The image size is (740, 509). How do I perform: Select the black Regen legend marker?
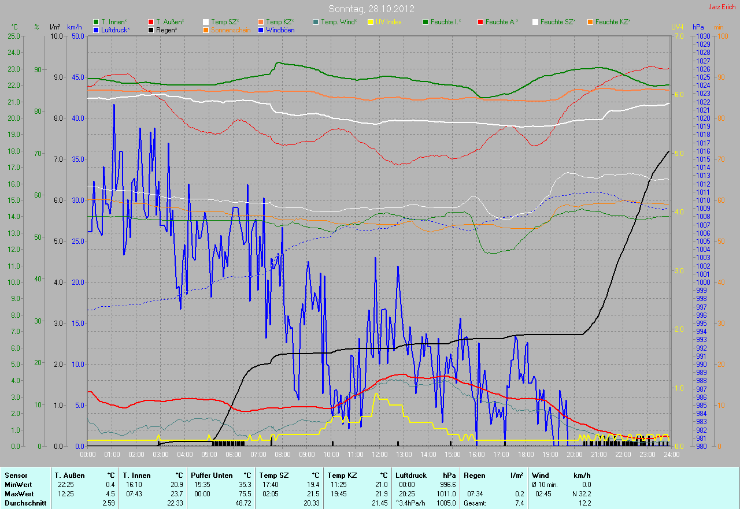coord(151,29)
